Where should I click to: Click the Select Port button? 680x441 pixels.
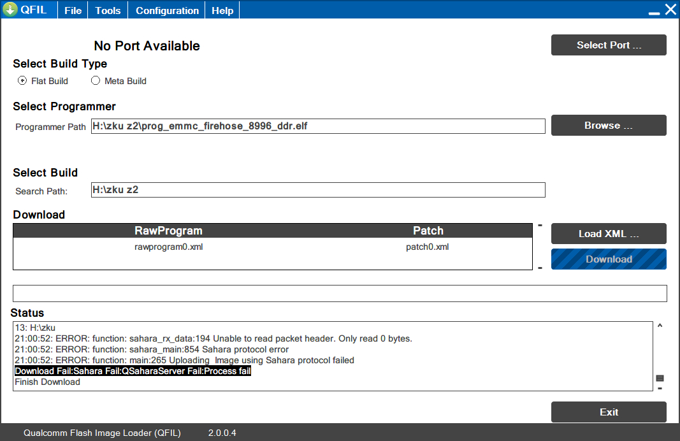click(609, 45)
